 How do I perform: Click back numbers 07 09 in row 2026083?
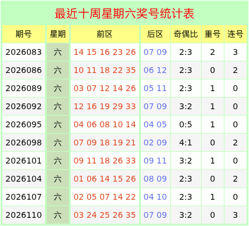coord(155,52)
